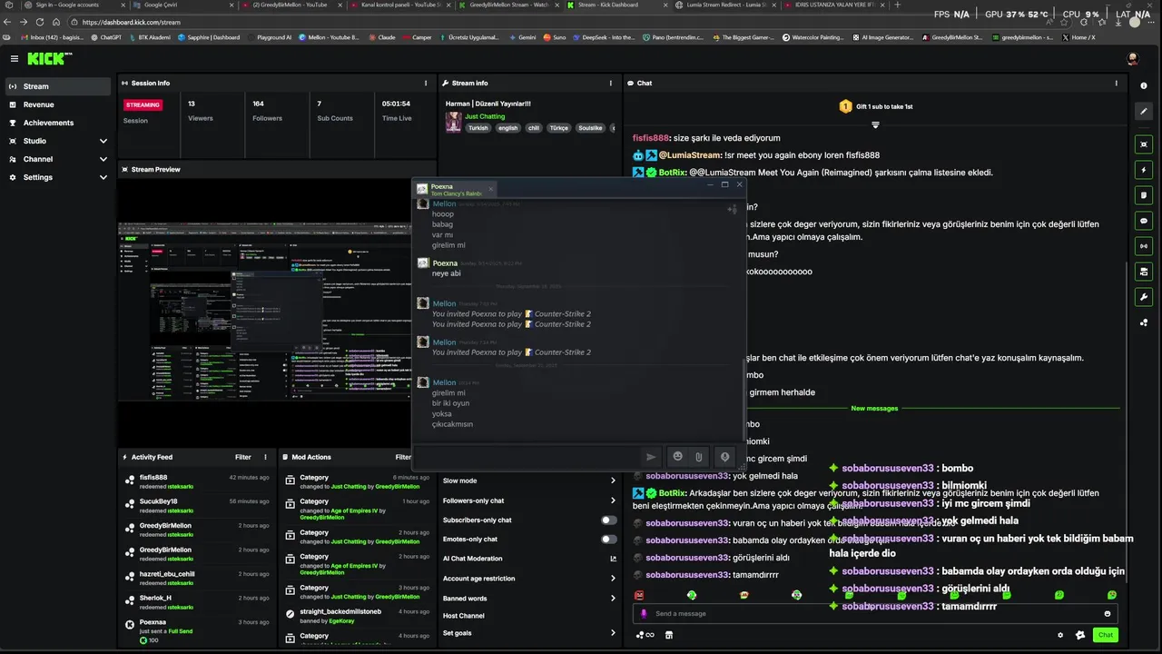Open Revenue in the left sidebar
The image size is (1162, 654).
coord(58,104)
